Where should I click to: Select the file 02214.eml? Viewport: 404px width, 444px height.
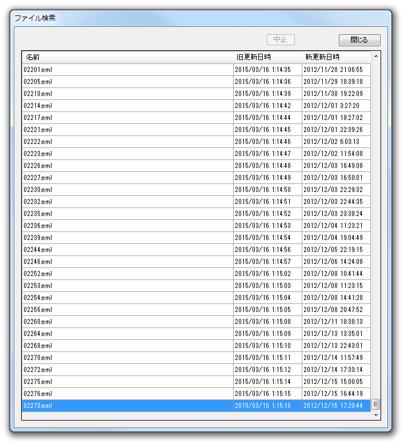click(x=196, y=106)
